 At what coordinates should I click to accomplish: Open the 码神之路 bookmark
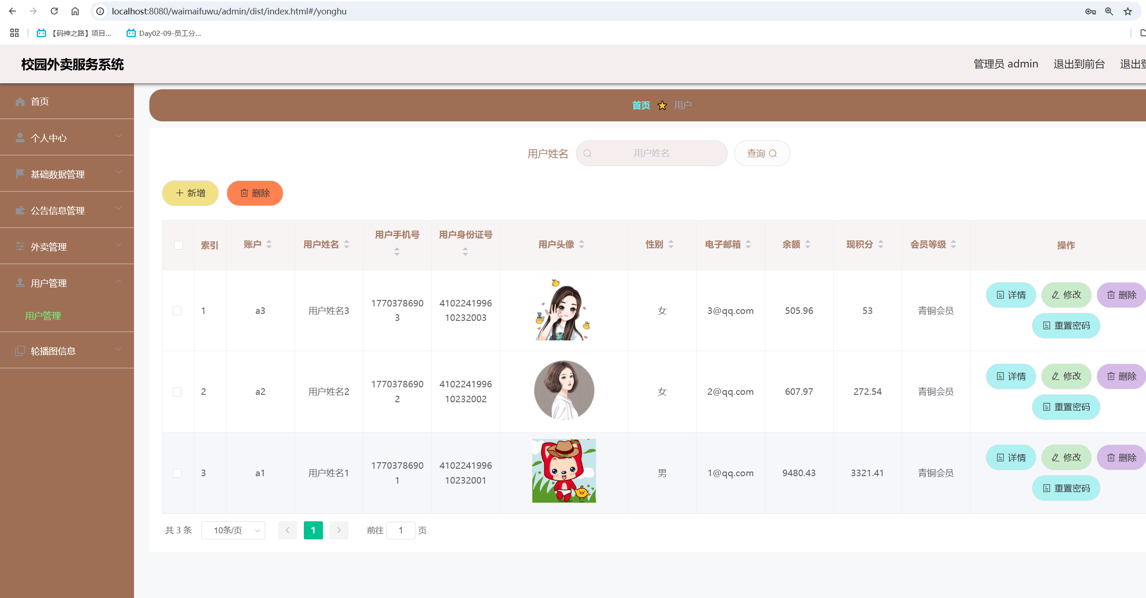coord(74,33)
